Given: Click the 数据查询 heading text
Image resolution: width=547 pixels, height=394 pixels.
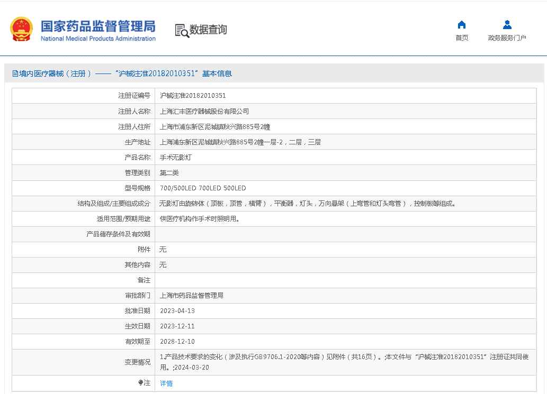Looking at the screenshot, I should (x=208, y=30).
